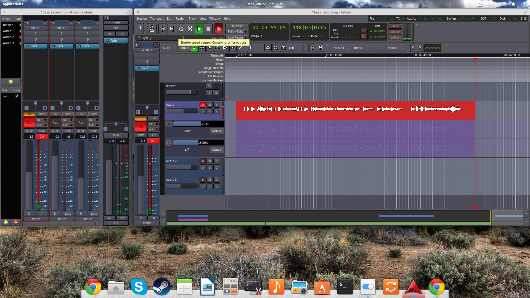The height and width of the screenshot is (298, 530).
Task: Click the zoom out button
Action: pos(268,48)
